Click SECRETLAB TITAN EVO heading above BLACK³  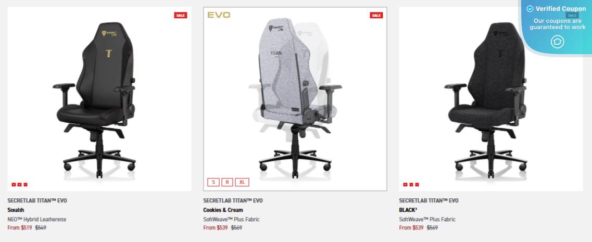click(429, 200)
